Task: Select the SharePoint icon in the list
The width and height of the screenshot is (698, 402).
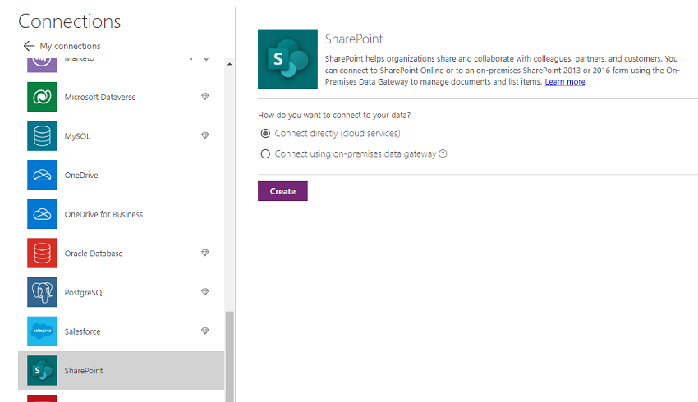Action: pos(42,371)
